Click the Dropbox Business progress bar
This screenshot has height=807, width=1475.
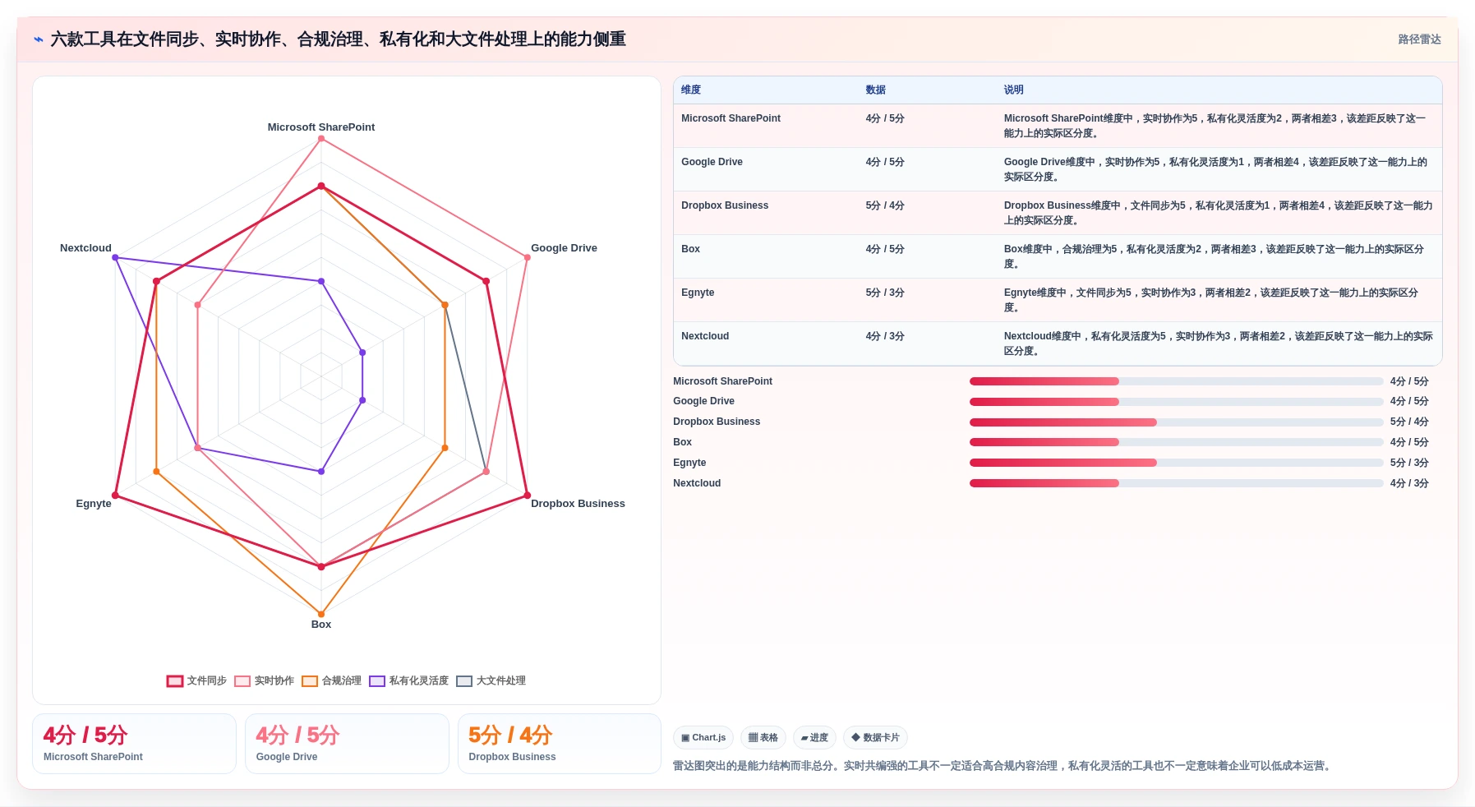(x=1176, y=422)
